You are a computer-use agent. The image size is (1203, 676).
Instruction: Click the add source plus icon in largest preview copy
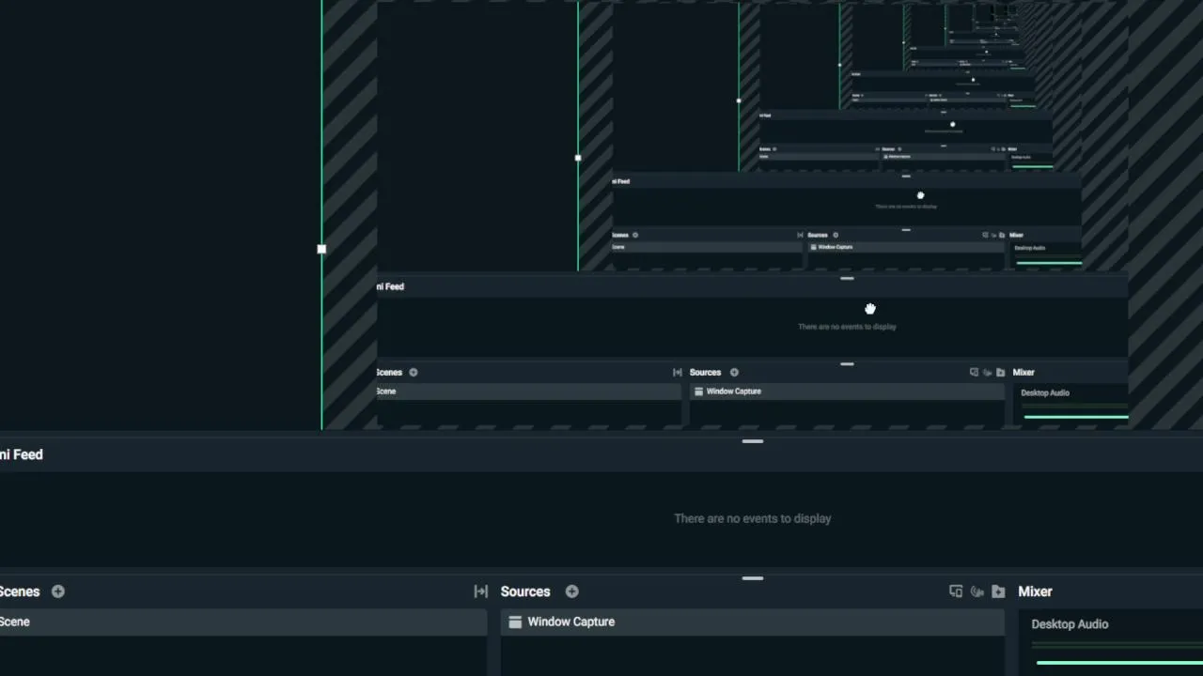pos(734,373)
